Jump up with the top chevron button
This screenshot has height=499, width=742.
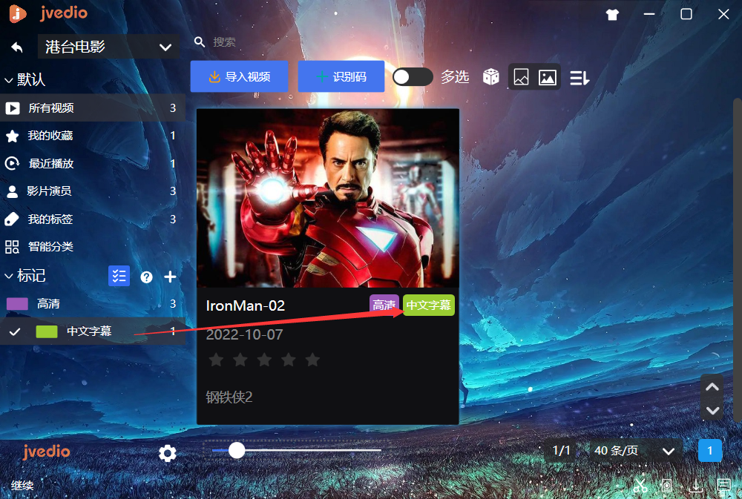click(x=712, y=387)
